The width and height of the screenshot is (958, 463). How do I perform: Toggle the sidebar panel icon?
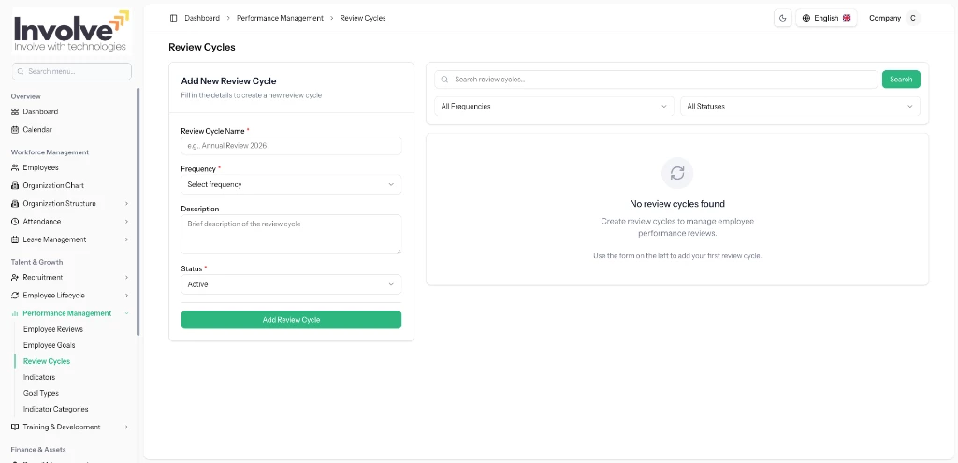click(x=173, y=18)
